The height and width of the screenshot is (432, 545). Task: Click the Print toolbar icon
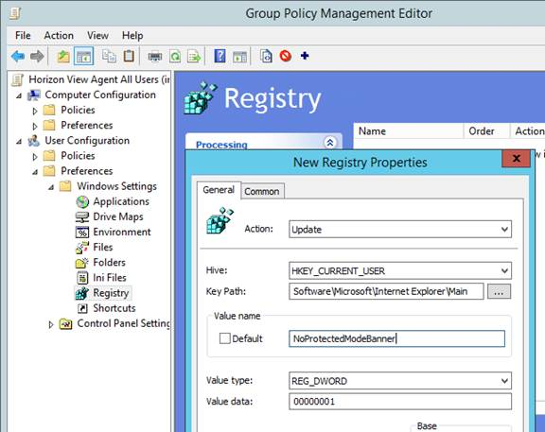(154, 57)
